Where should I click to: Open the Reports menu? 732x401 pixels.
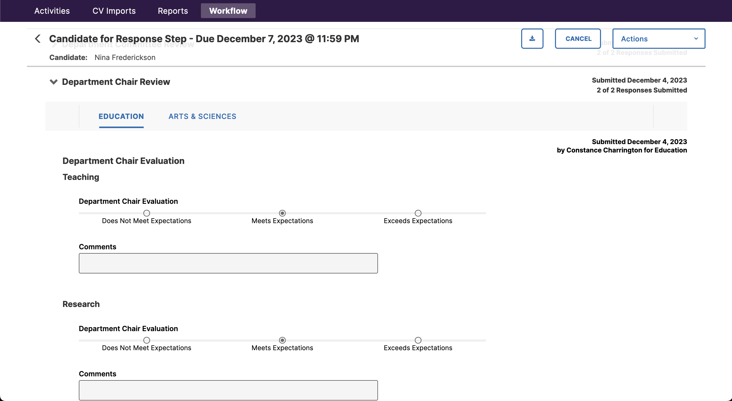coord(173,11)
